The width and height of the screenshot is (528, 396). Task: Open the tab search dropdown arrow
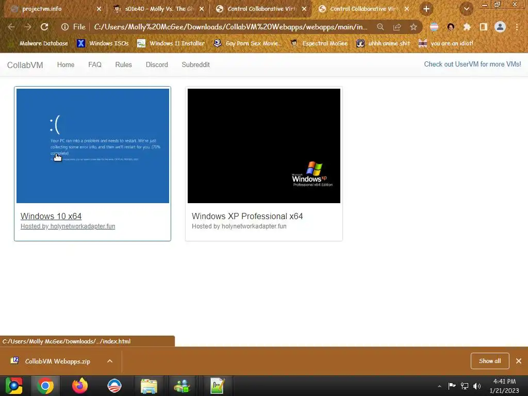click(466, 9)
